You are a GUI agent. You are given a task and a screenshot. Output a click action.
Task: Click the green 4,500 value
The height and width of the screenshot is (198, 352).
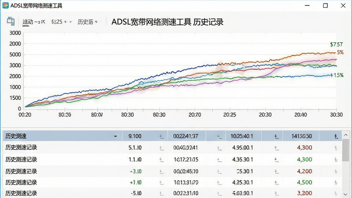305,182
